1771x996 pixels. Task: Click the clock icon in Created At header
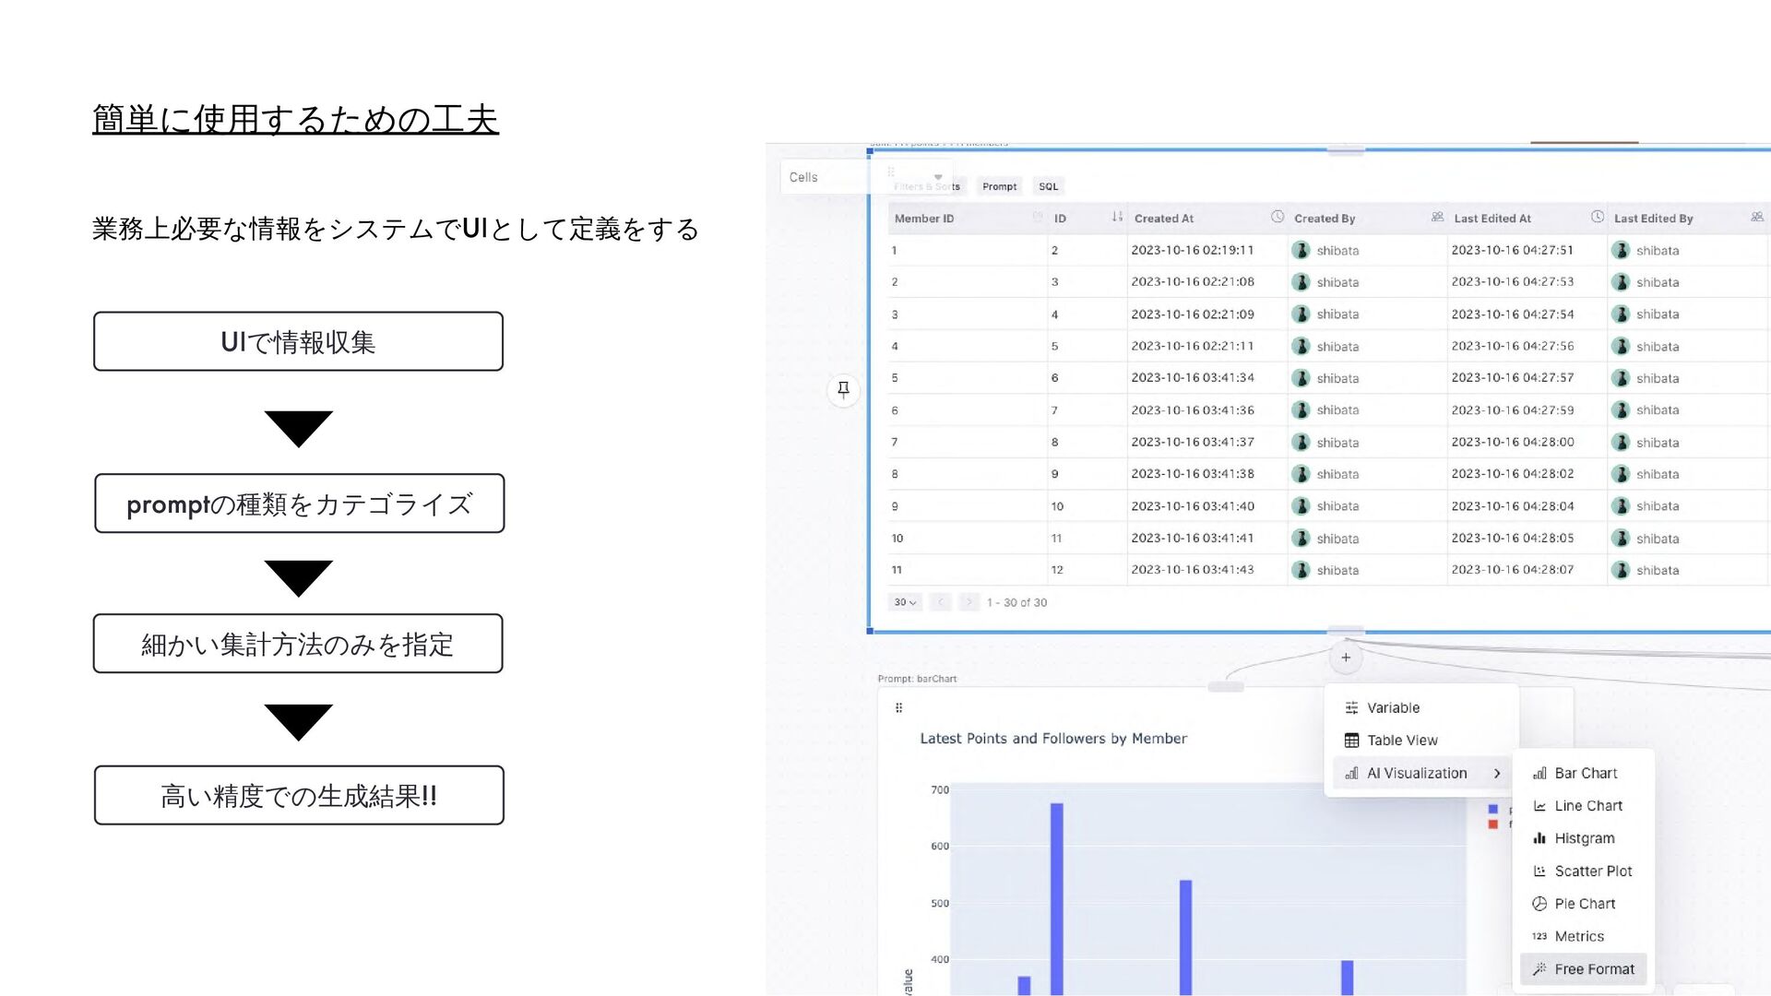click(1278, 217)
